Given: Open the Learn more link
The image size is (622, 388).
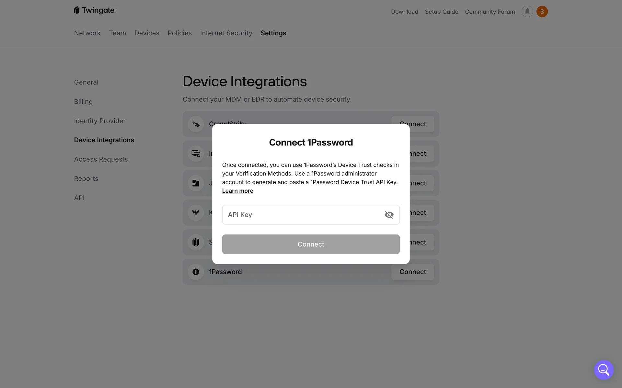Looking at the screenshot, I should pos(237,191).
